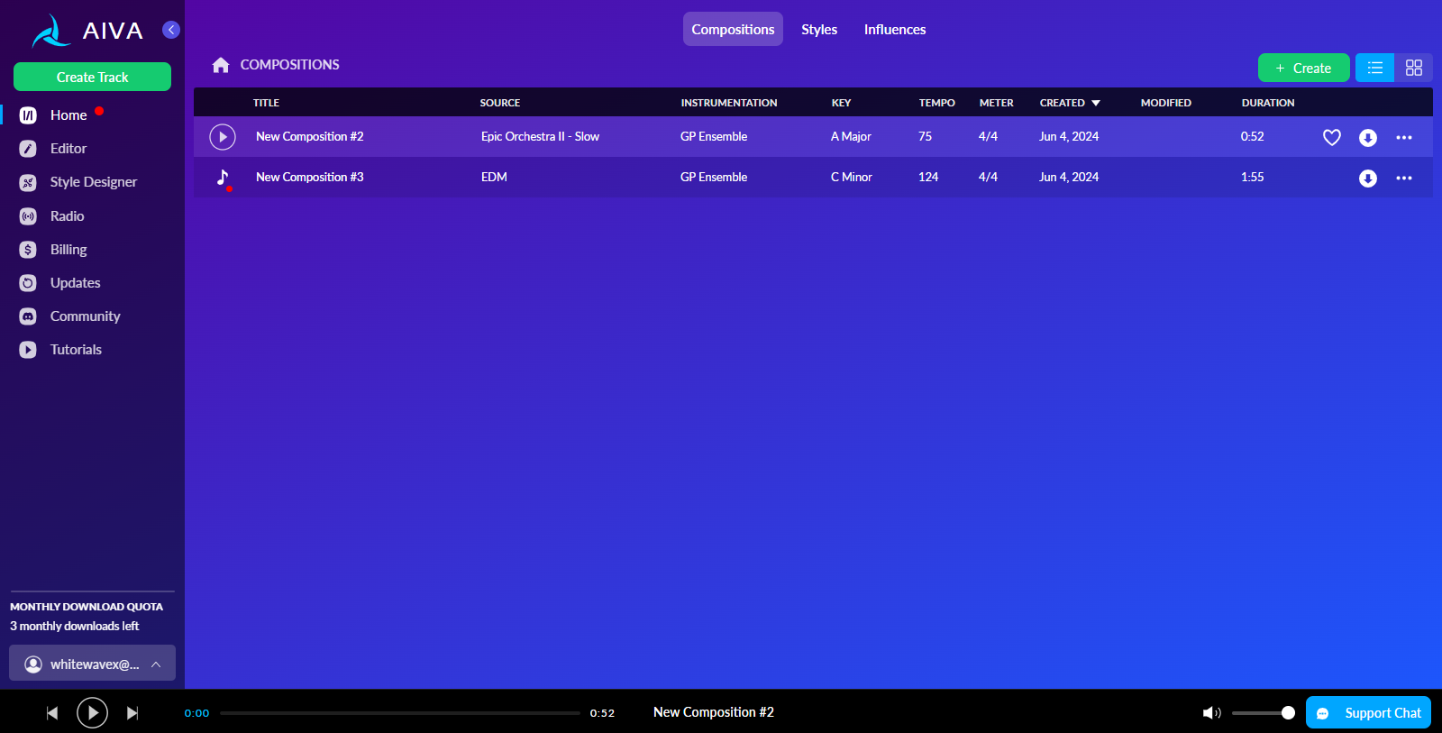Screen dimensions: 1442x733
Task: Open Home in the sidebar
Action: pos(68,115)
